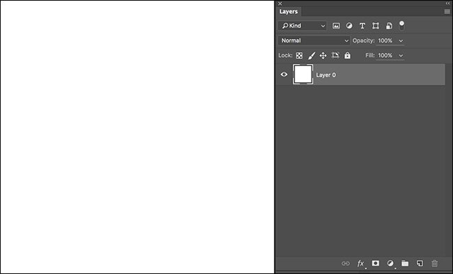This screenshot has height=274, width=453.
Task: Delete layer with trash icon
Action: pyautogui.click(x=434, y=264)
